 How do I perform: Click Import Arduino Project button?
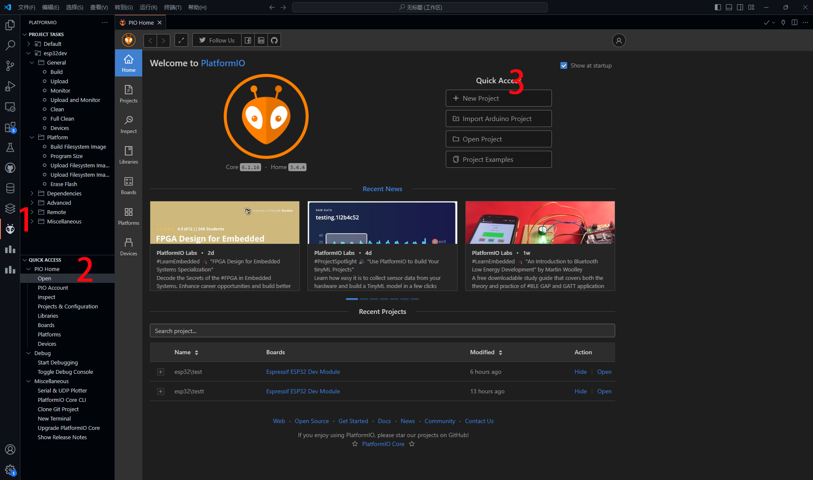[498, 119]
